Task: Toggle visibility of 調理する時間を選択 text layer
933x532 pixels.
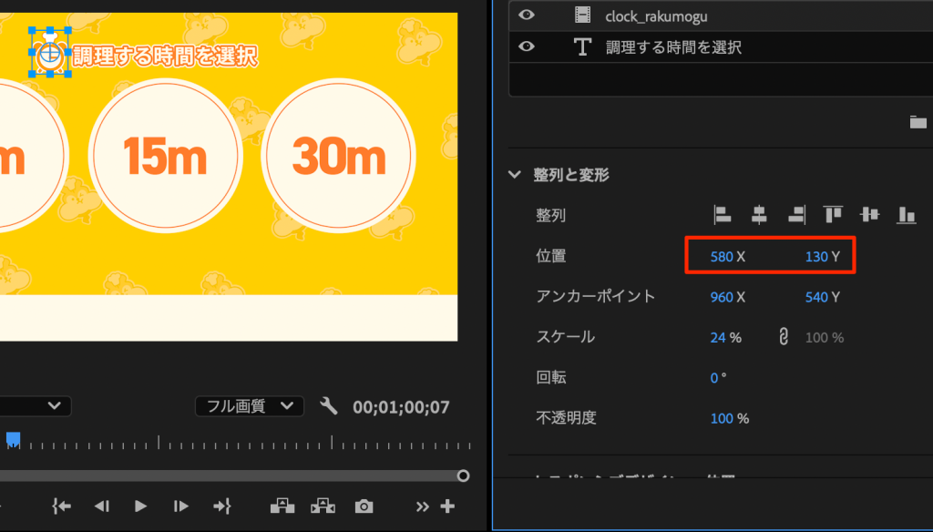Action: click(x=527, y=47)
